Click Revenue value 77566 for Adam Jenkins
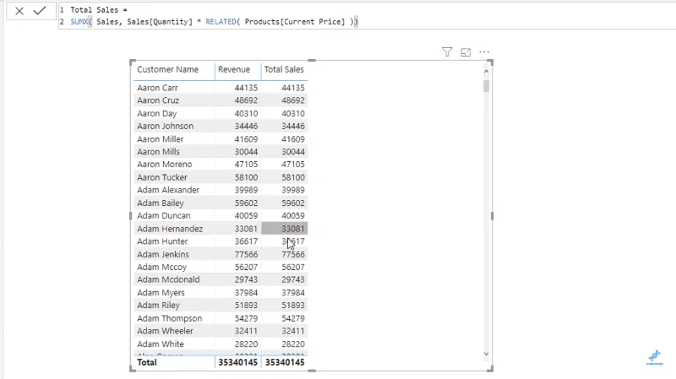The image size is (676, 379). pos(246,254)
